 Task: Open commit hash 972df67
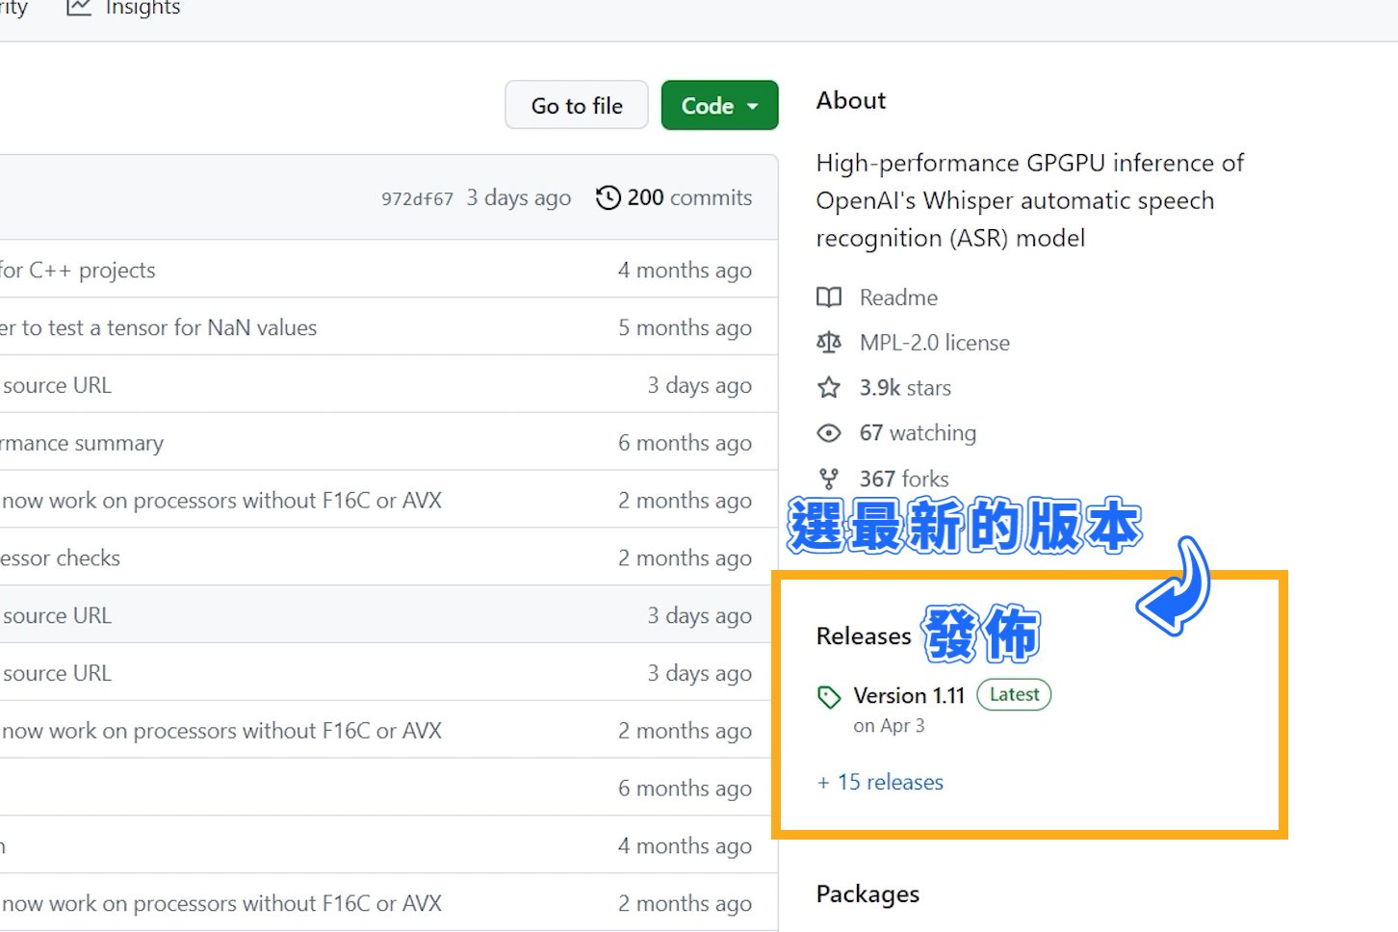pos(417,198)
